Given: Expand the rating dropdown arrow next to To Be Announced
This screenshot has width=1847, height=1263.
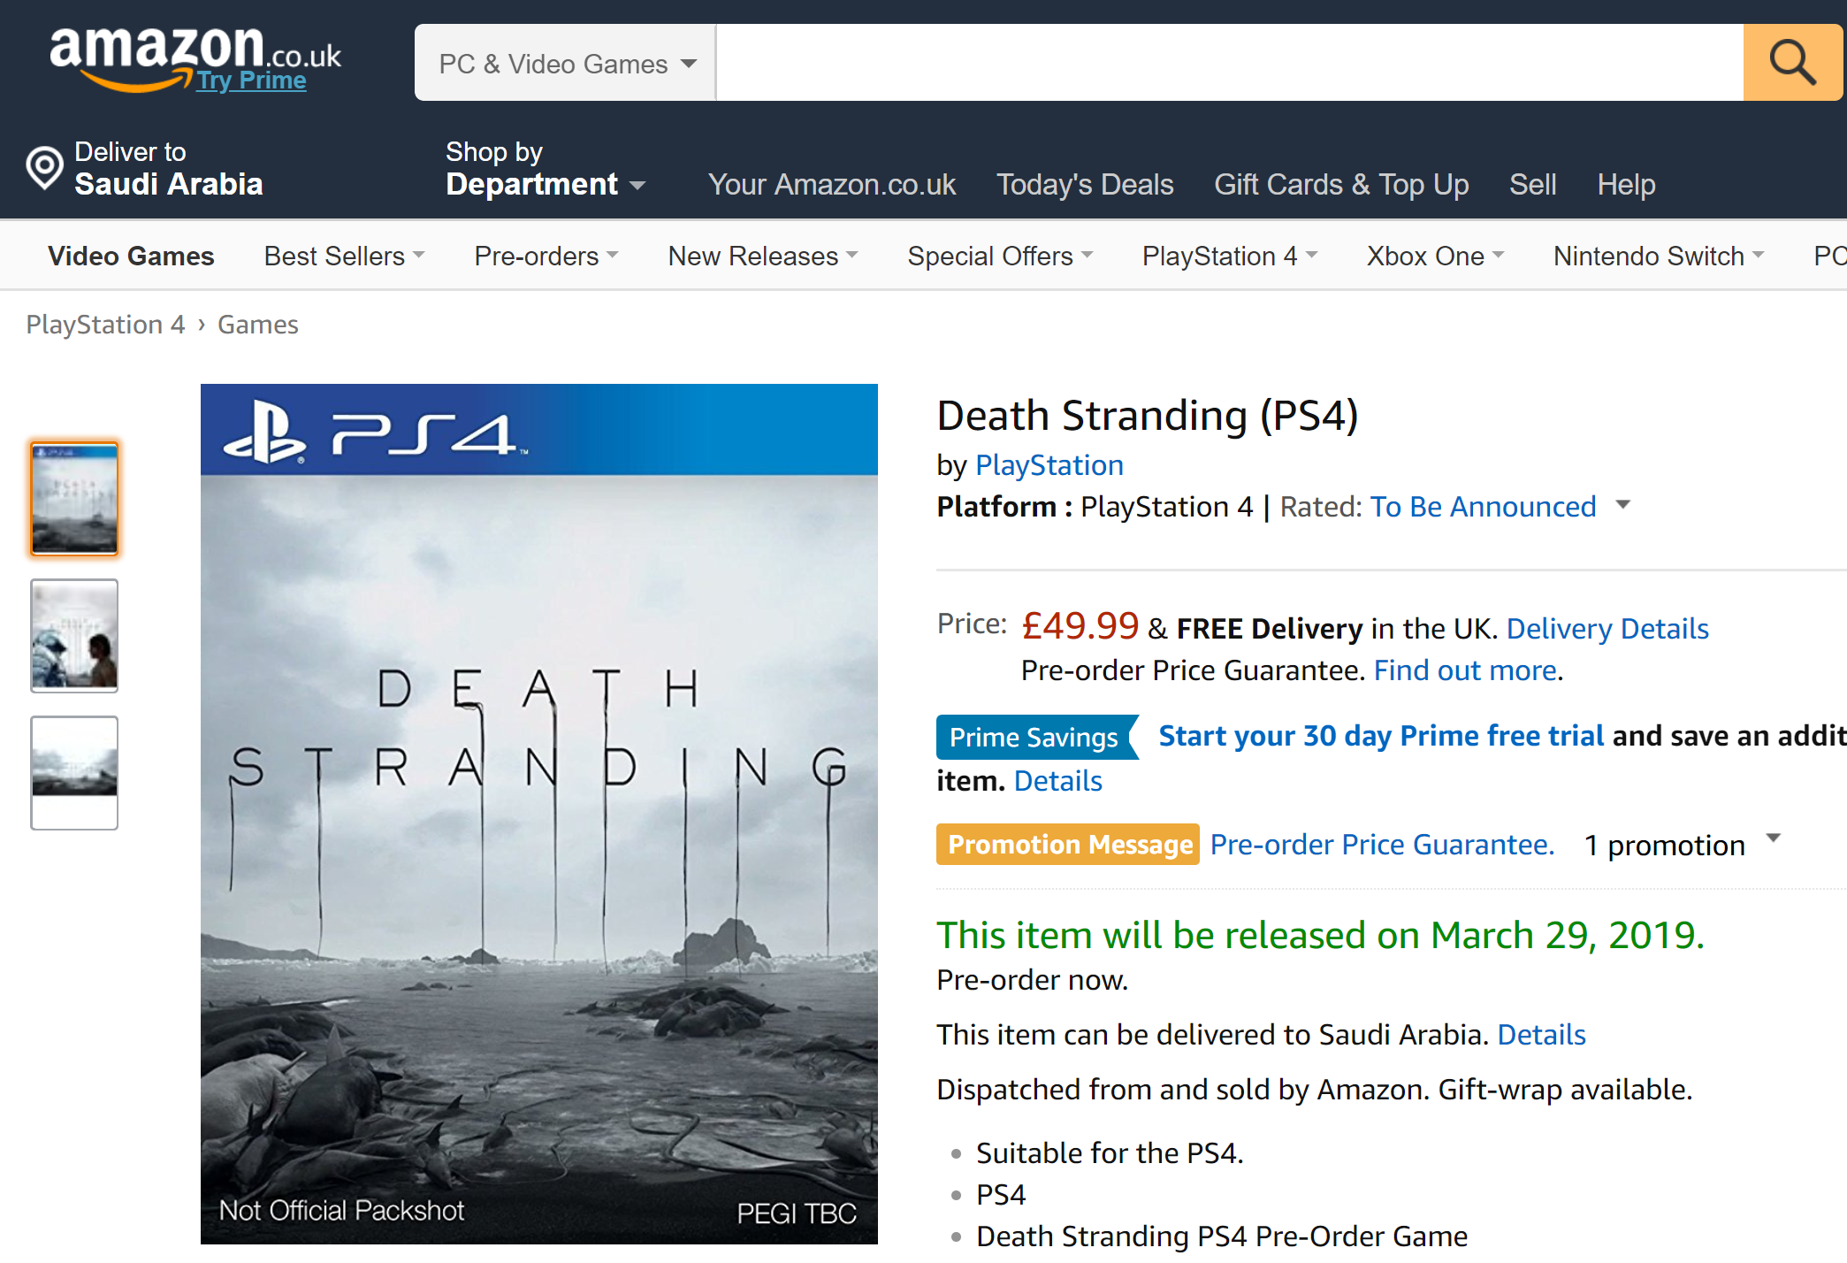Looking at the screenshot, I should click(1622, 505).
